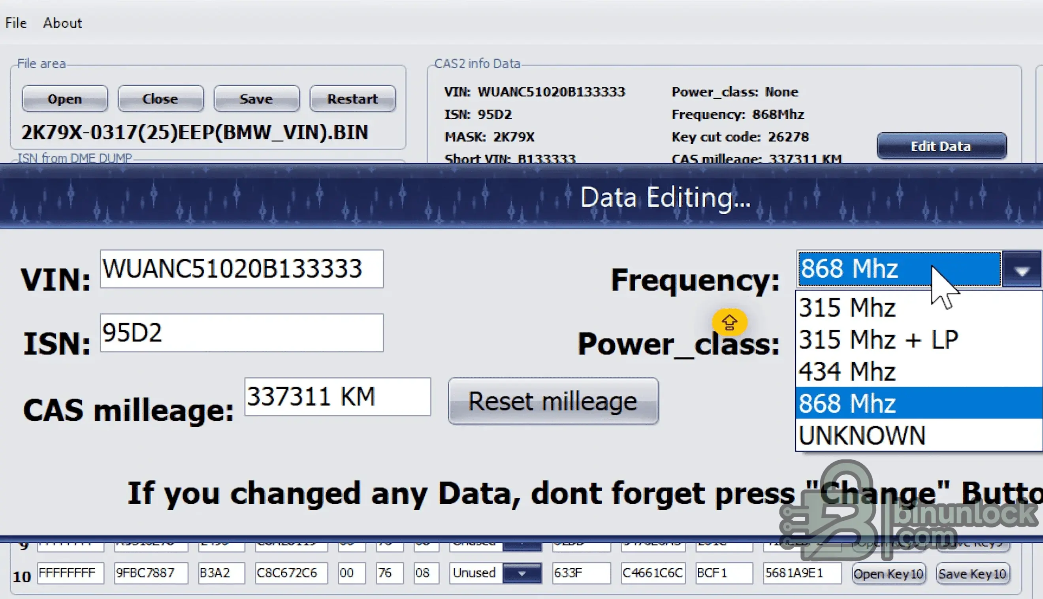Click the file name 2K79X-0317(25)EEP(BMW_VIN).BIN
Image resolution: width=1043 pixels, height=599 pixels.
tap(194, 132)
